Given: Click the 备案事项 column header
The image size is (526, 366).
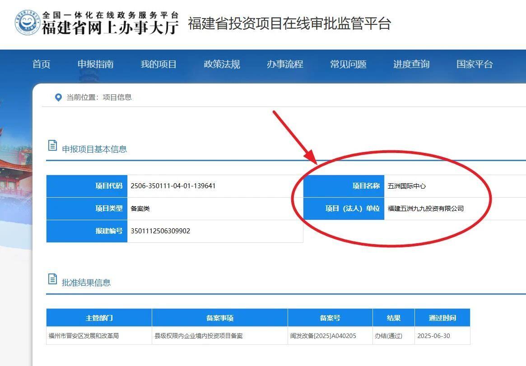Looking at the screenshot, I should (220, 318).
